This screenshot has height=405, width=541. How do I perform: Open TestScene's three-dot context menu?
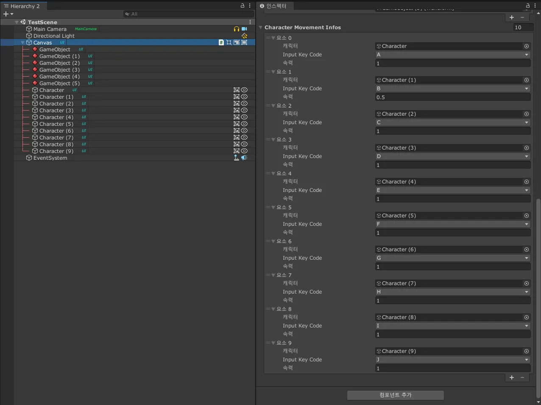pyautogui.click(x=250, y=22)
